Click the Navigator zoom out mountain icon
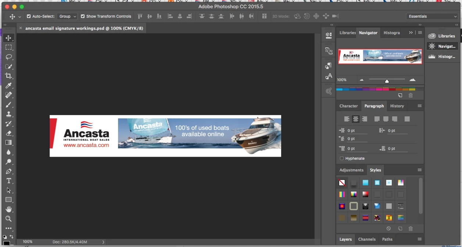This screenshot has width=462, height=247. (361, 80)
